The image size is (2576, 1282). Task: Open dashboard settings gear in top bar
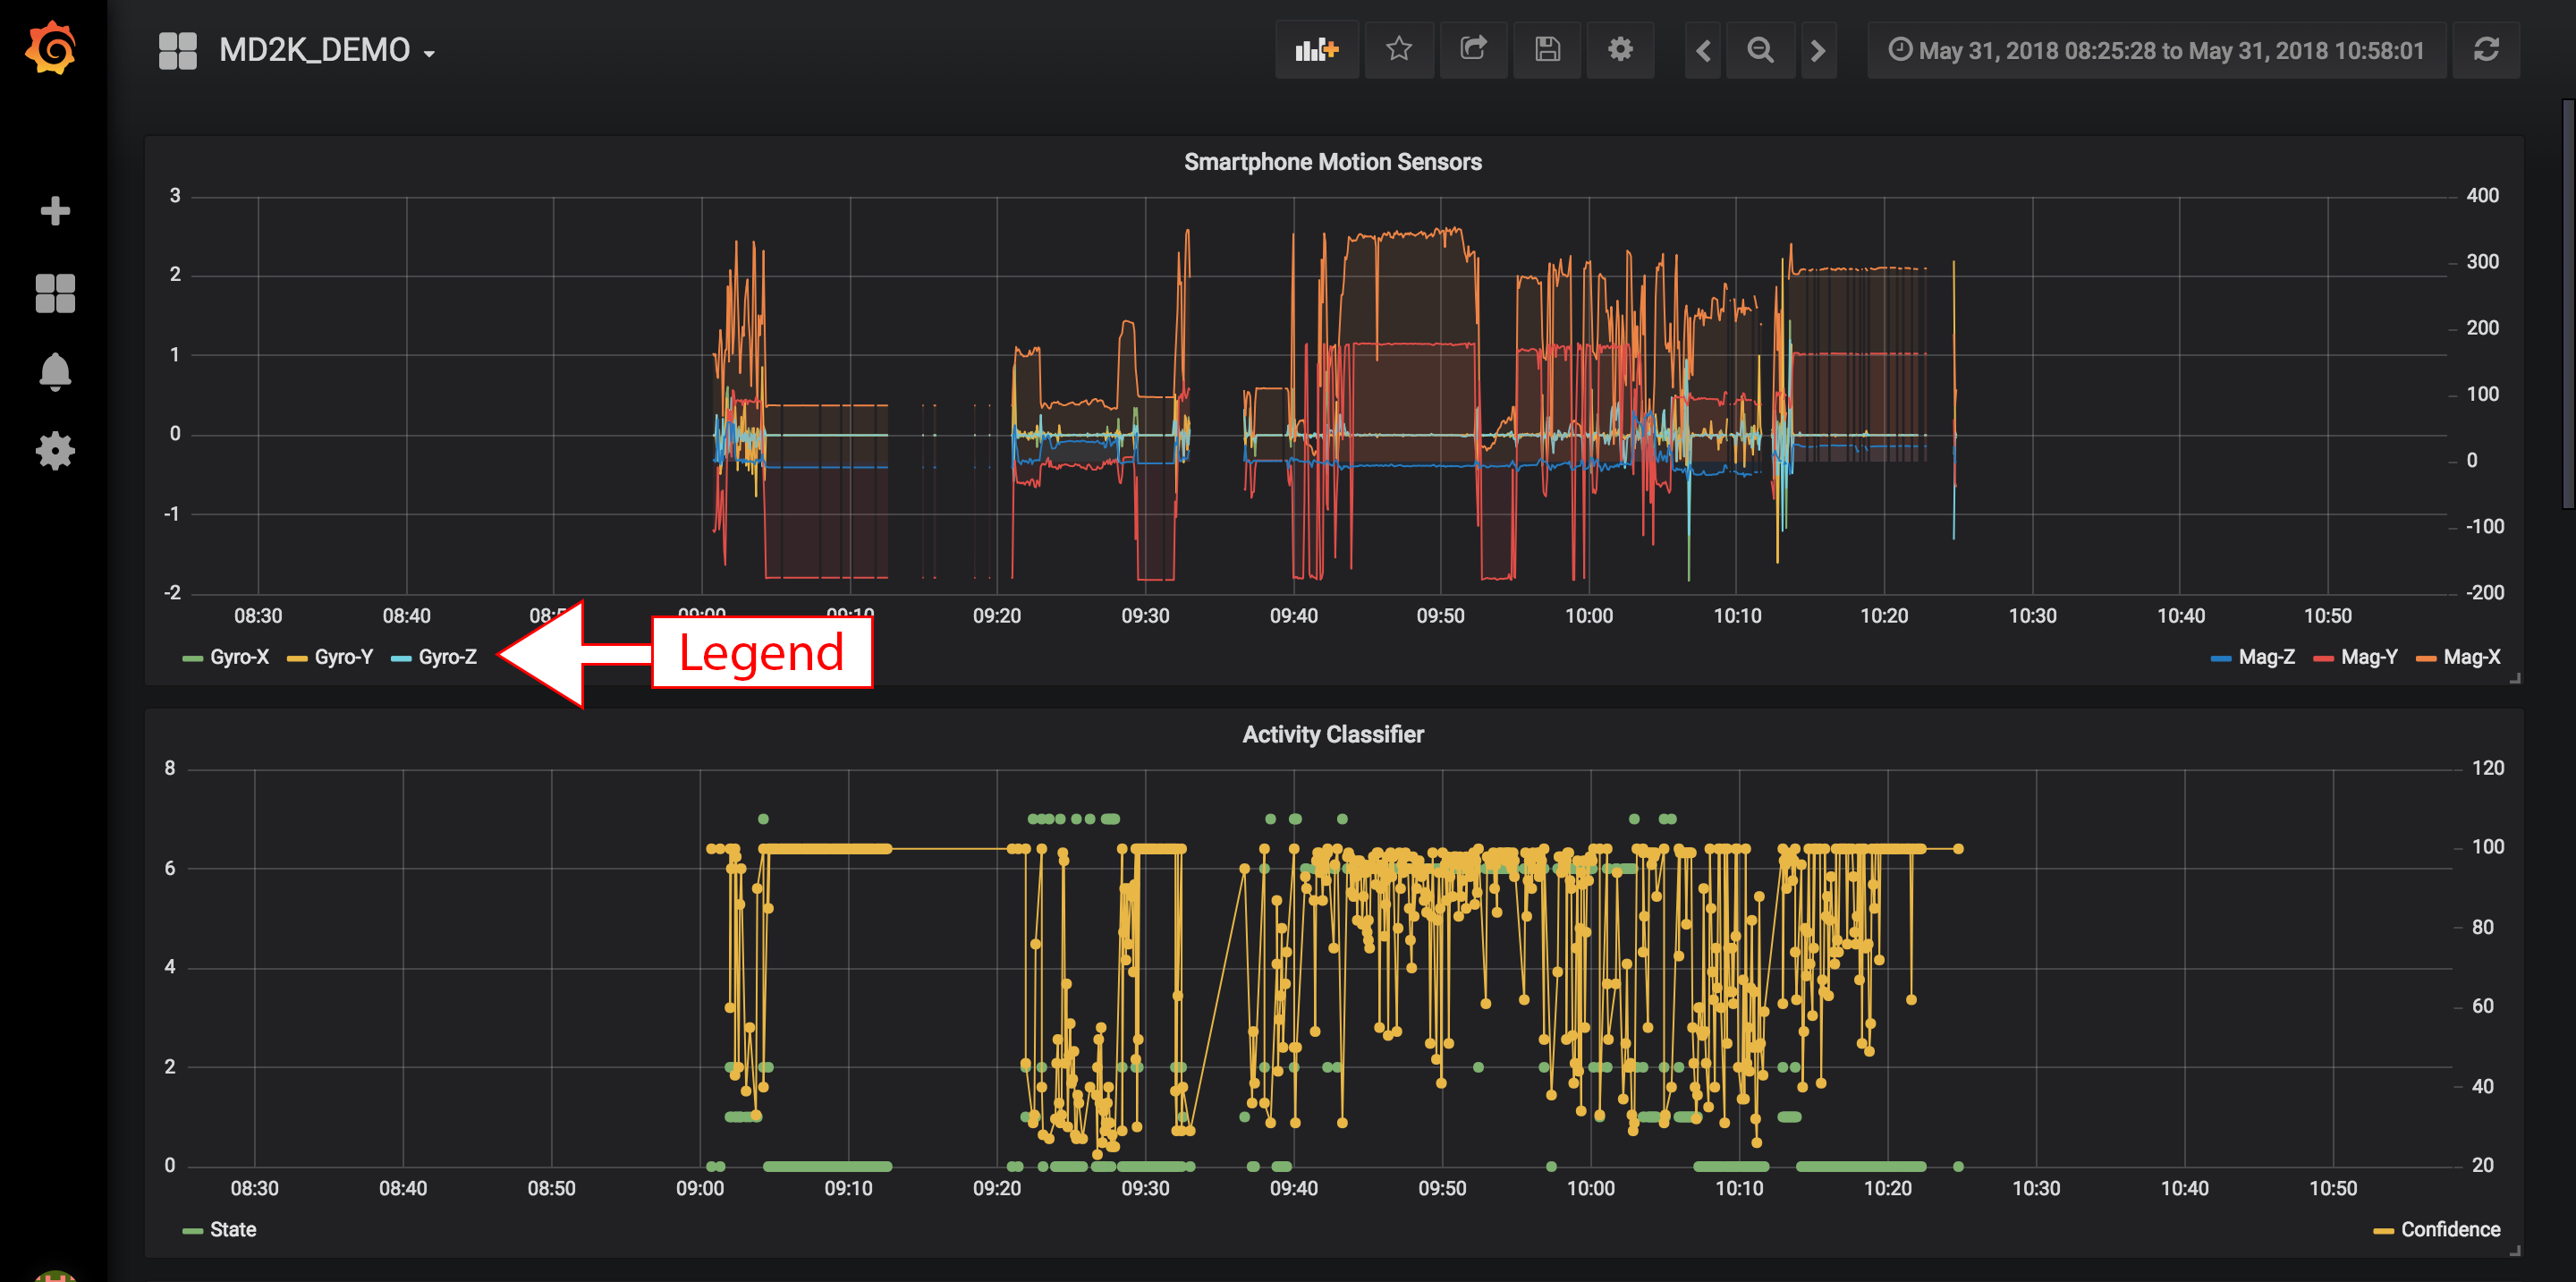[x=1620, y=50]
